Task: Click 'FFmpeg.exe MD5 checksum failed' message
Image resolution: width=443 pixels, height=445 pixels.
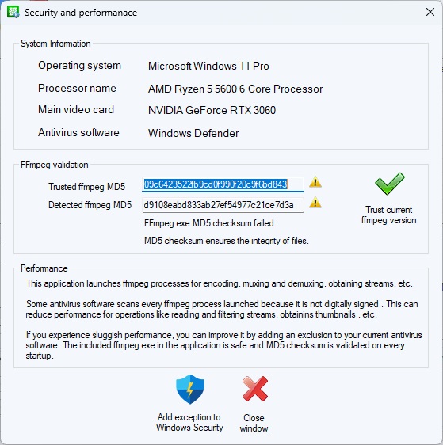Action: 210,223
